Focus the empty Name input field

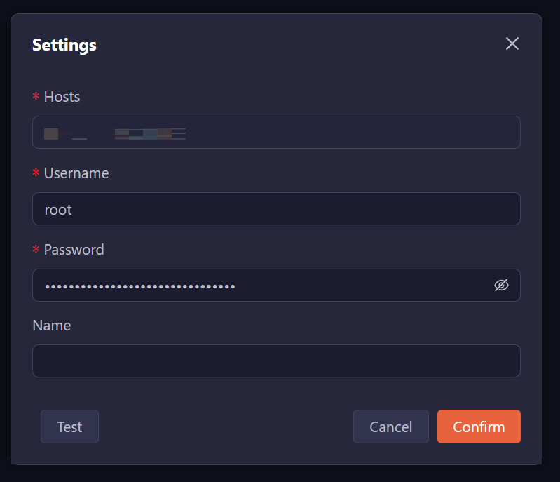(276, 361)
